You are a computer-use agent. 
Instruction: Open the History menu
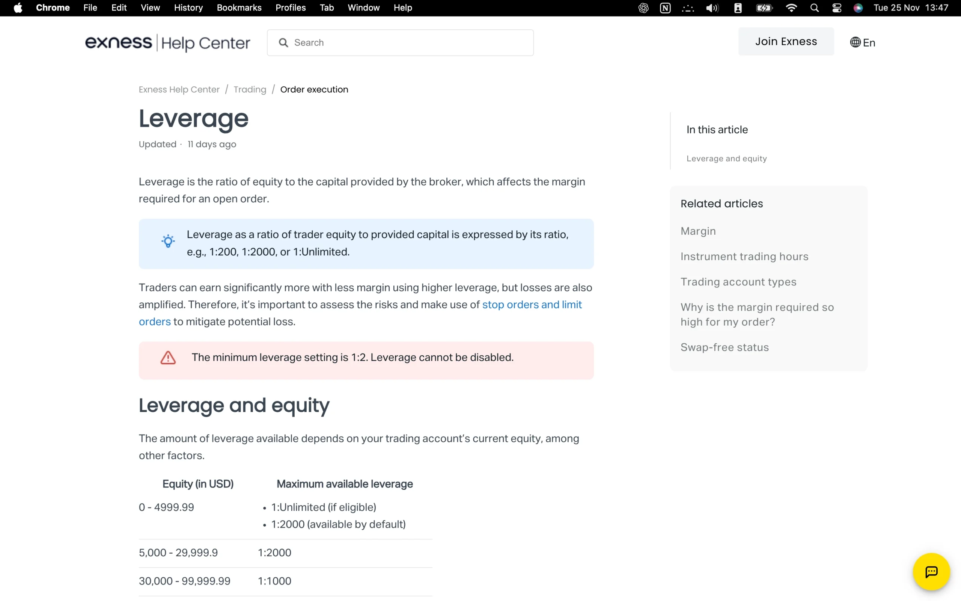[x=188, y=8]
